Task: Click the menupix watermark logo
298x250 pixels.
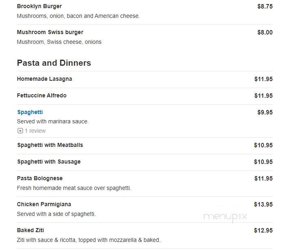Action: 225,217
